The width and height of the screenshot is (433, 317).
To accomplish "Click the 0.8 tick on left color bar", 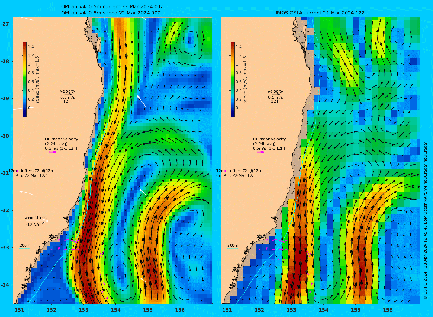I will pos(31,73).
